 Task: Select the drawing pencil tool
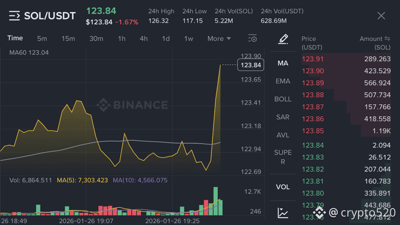[x=283, y=39]
